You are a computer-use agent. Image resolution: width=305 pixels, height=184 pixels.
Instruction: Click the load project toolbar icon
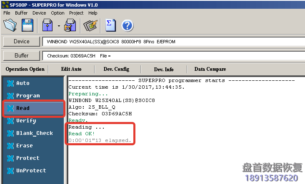coord(47,25)
